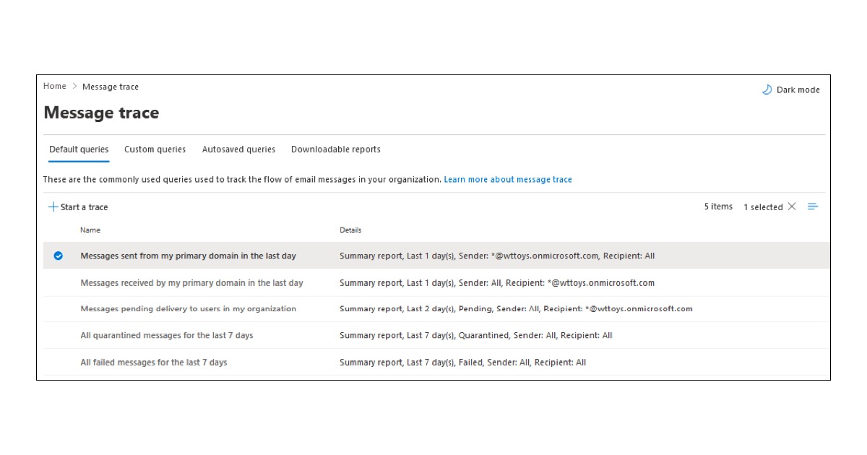Open 'All failed messages for the last 7 days'
867x455 pixels.
point(154,362)
